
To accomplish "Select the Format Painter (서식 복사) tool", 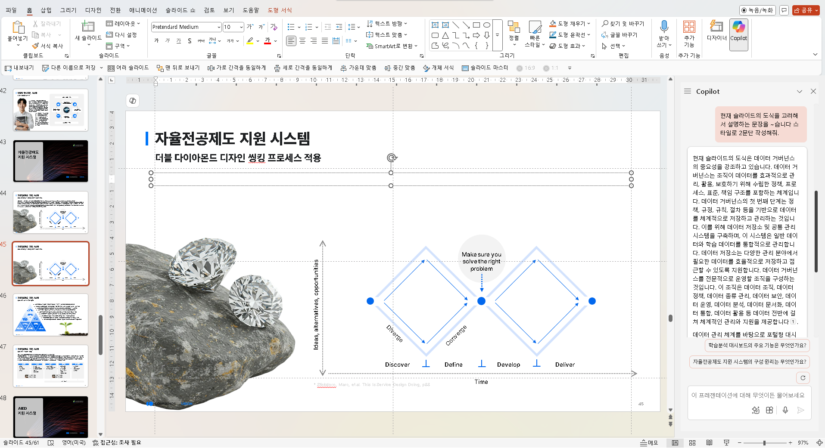I will [x=48, y=46].
